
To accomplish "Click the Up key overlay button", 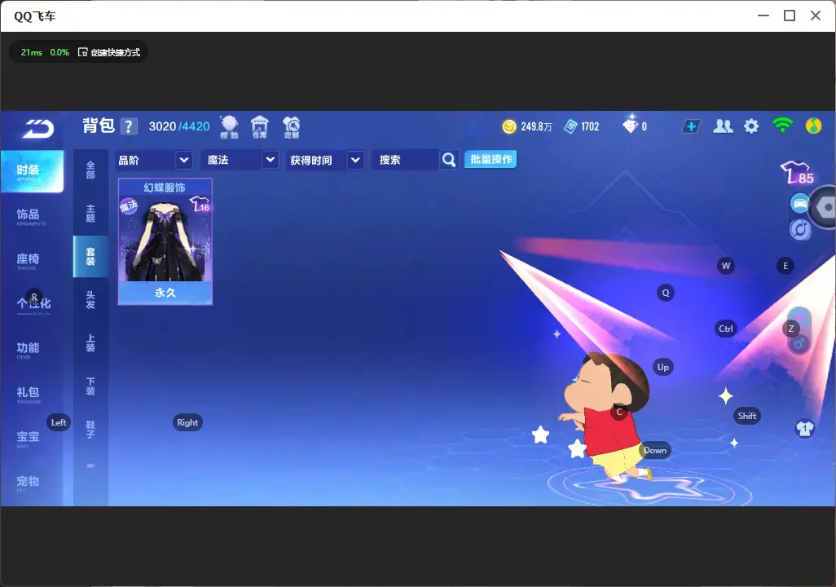I will pyautogui.click(x=662, y=367).
